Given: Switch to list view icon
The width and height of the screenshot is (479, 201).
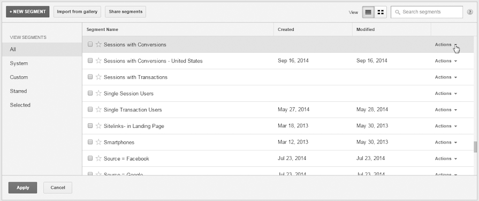Looking at the screenshot, I should [368, 12].
